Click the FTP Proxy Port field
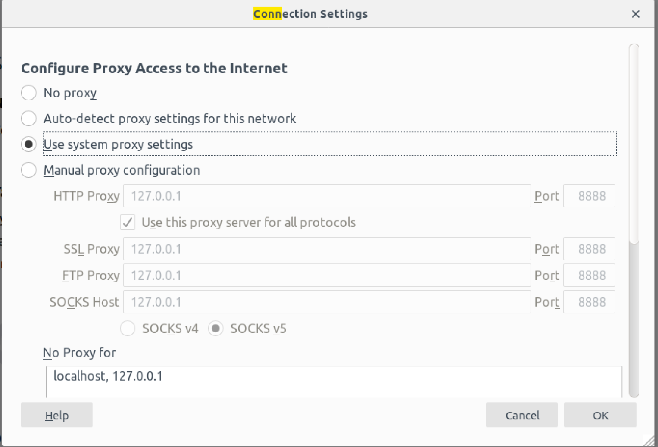 point(589,275)
